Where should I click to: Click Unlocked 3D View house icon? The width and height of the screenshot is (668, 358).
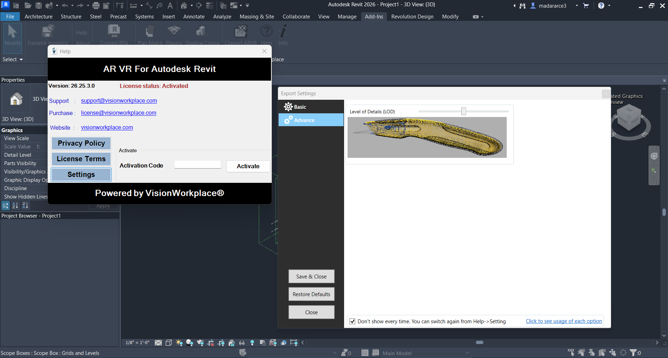click(x=231, y=343)
